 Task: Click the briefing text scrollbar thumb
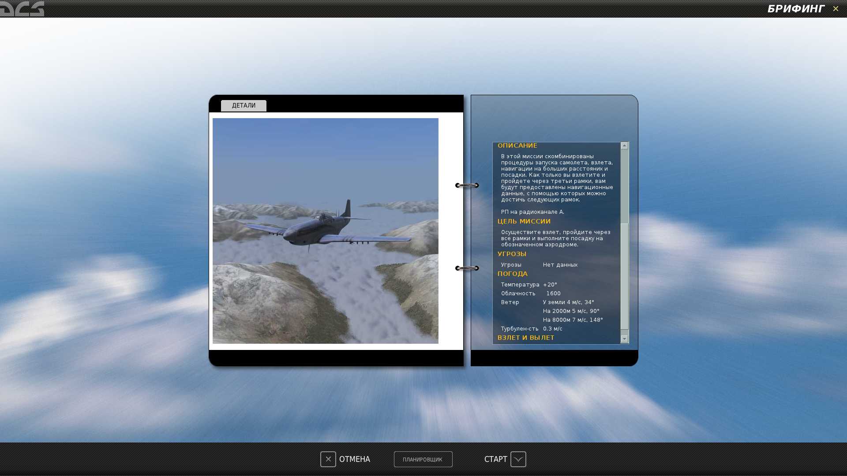point(624,276)
